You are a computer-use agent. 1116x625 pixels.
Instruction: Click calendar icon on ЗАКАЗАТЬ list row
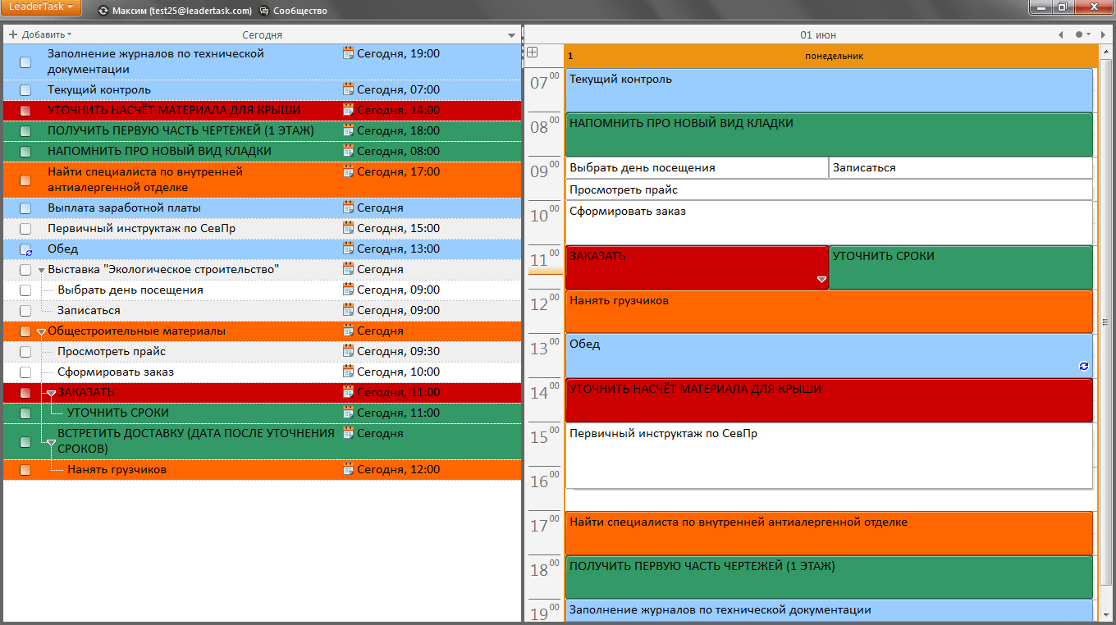[348, 392]
